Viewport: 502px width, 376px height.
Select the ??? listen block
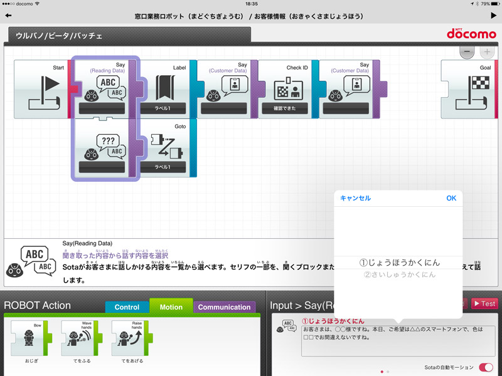click(x=102, y=147)
